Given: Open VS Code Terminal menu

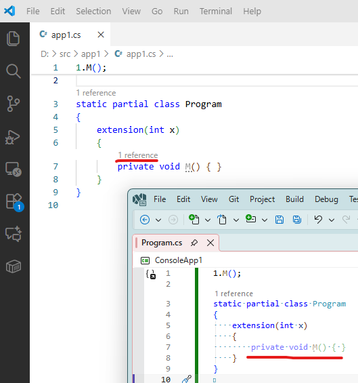Looking at the screenshot, I should pyautogui.click(x=216, y=12).
